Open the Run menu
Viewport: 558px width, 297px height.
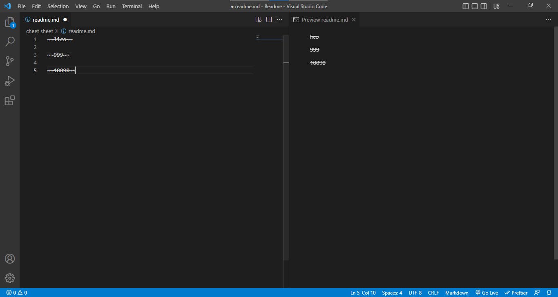click(x=111, y=6)
